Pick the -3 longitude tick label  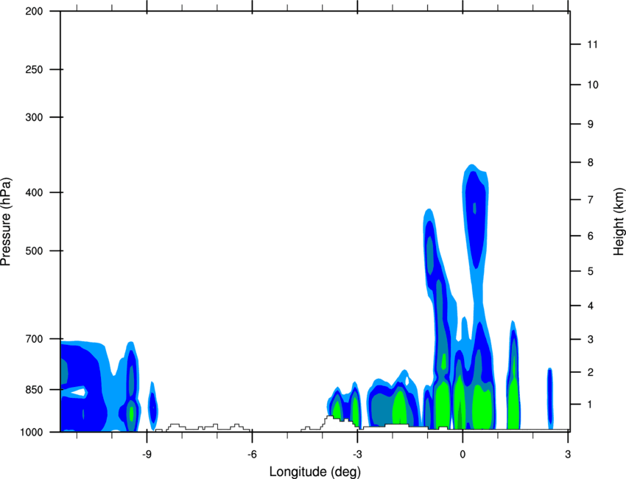pos(356,455)
